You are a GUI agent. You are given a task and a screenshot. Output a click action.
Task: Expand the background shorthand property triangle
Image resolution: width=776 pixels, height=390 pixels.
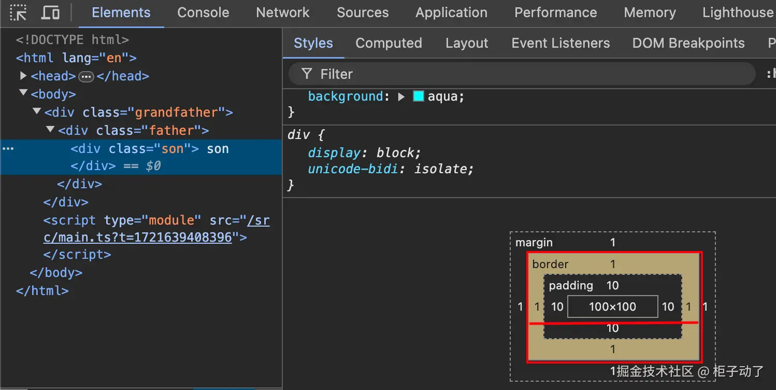tap(401, 96)
